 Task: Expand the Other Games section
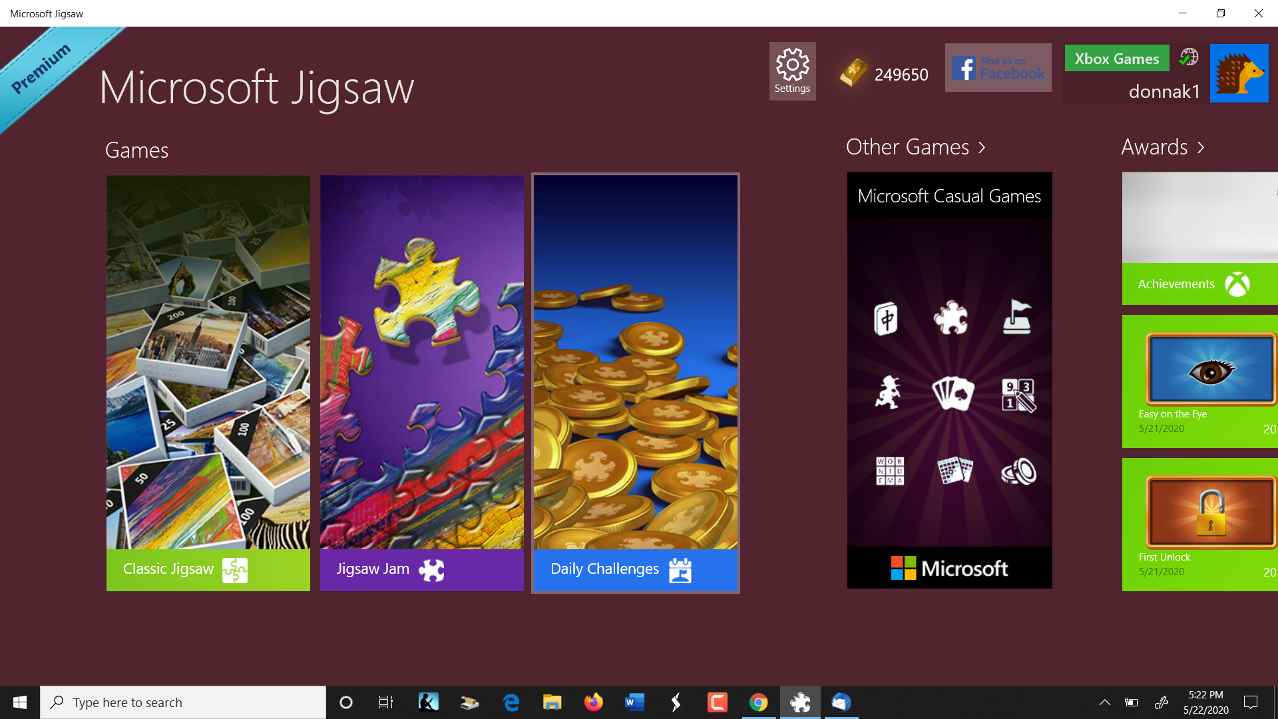[x=915, y=147]
